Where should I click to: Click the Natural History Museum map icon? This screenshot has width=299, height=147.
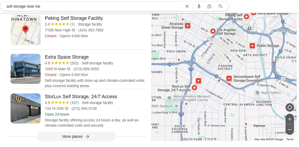pos(169,98)
